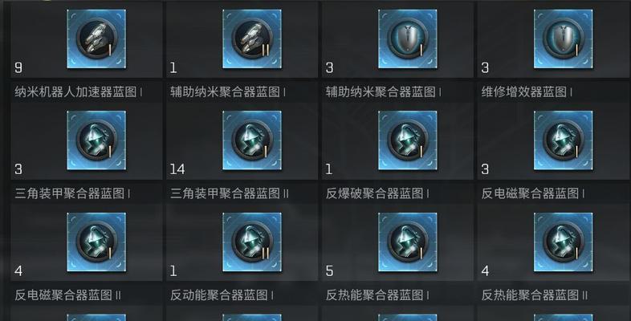Screen dimensions: 631x321
Task: Pick the 辅助纳米聚合器 blueprint icon with quantity 1
Action: tap(252, 39)
